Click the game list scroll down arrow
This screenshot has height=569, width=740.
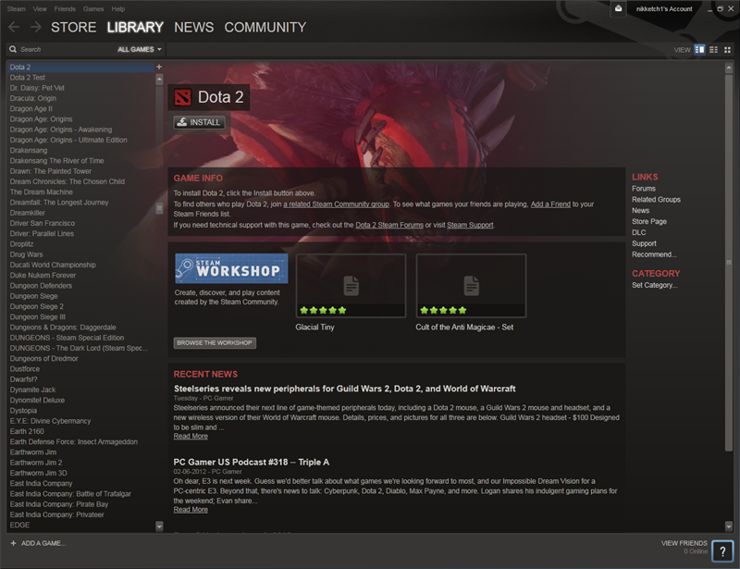pyautogui.click(x=159, y=526)
